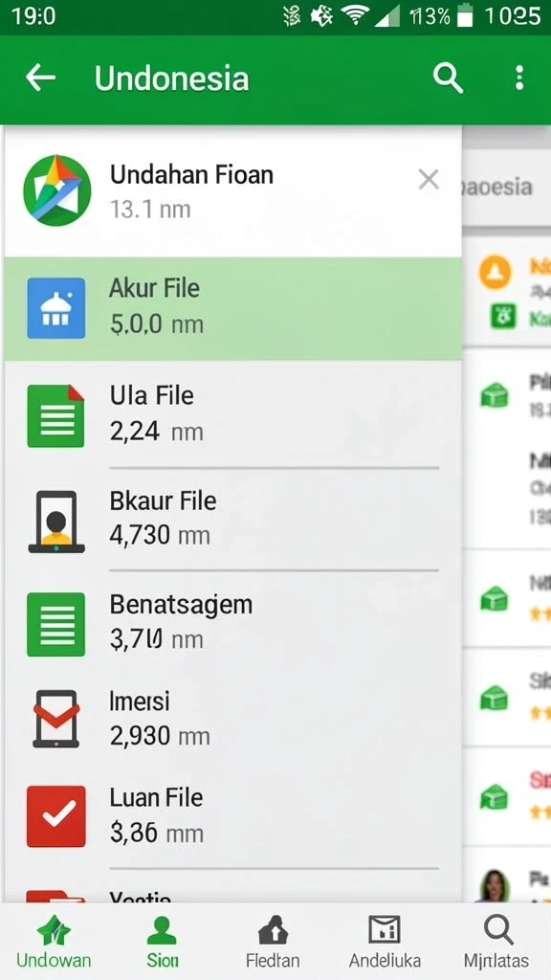
Task: Tap the 5,0,0 nm size value
Action: pyautogui.click(x=156, y=324)
